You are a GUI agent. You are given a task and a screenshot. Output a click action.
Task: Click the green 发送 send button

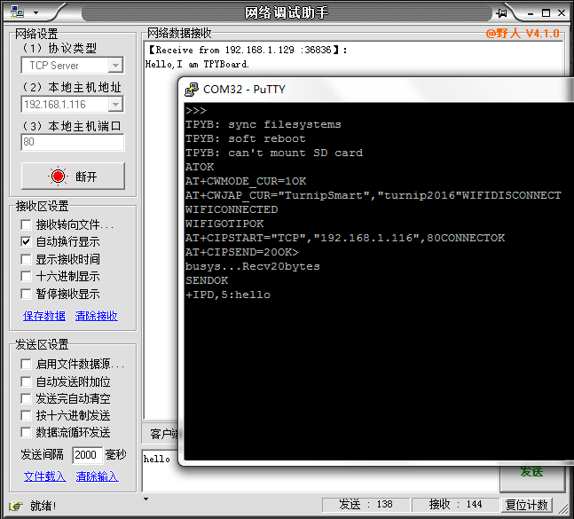tap(531, 472)
